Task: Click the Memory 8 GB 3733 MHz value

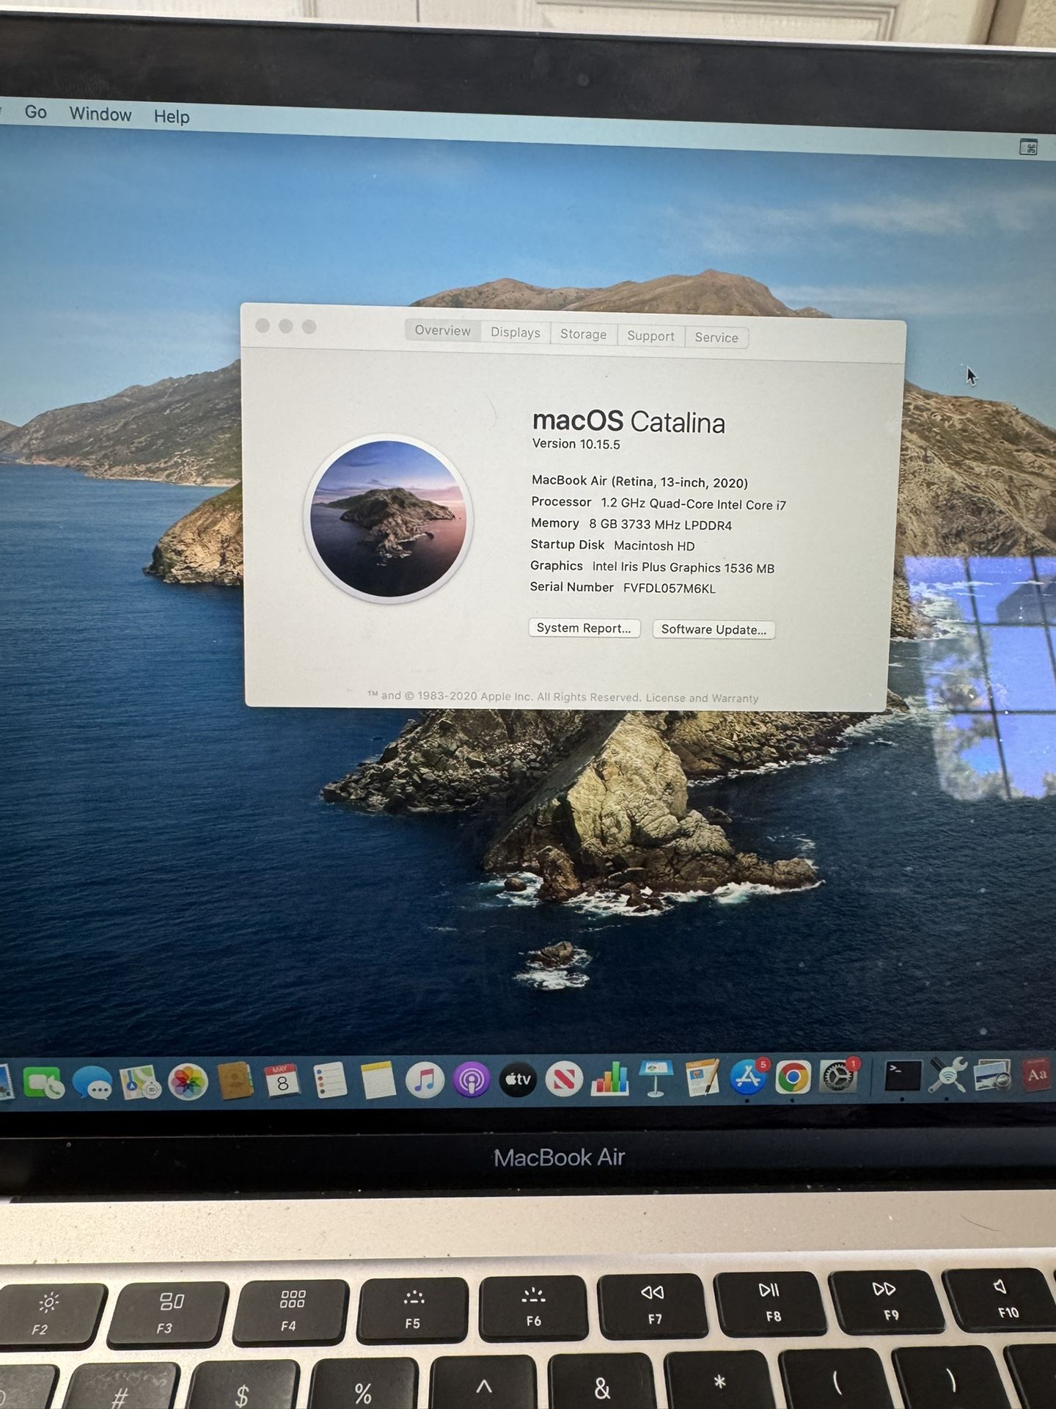Action: pyautogui.click(x=660, y=525)
